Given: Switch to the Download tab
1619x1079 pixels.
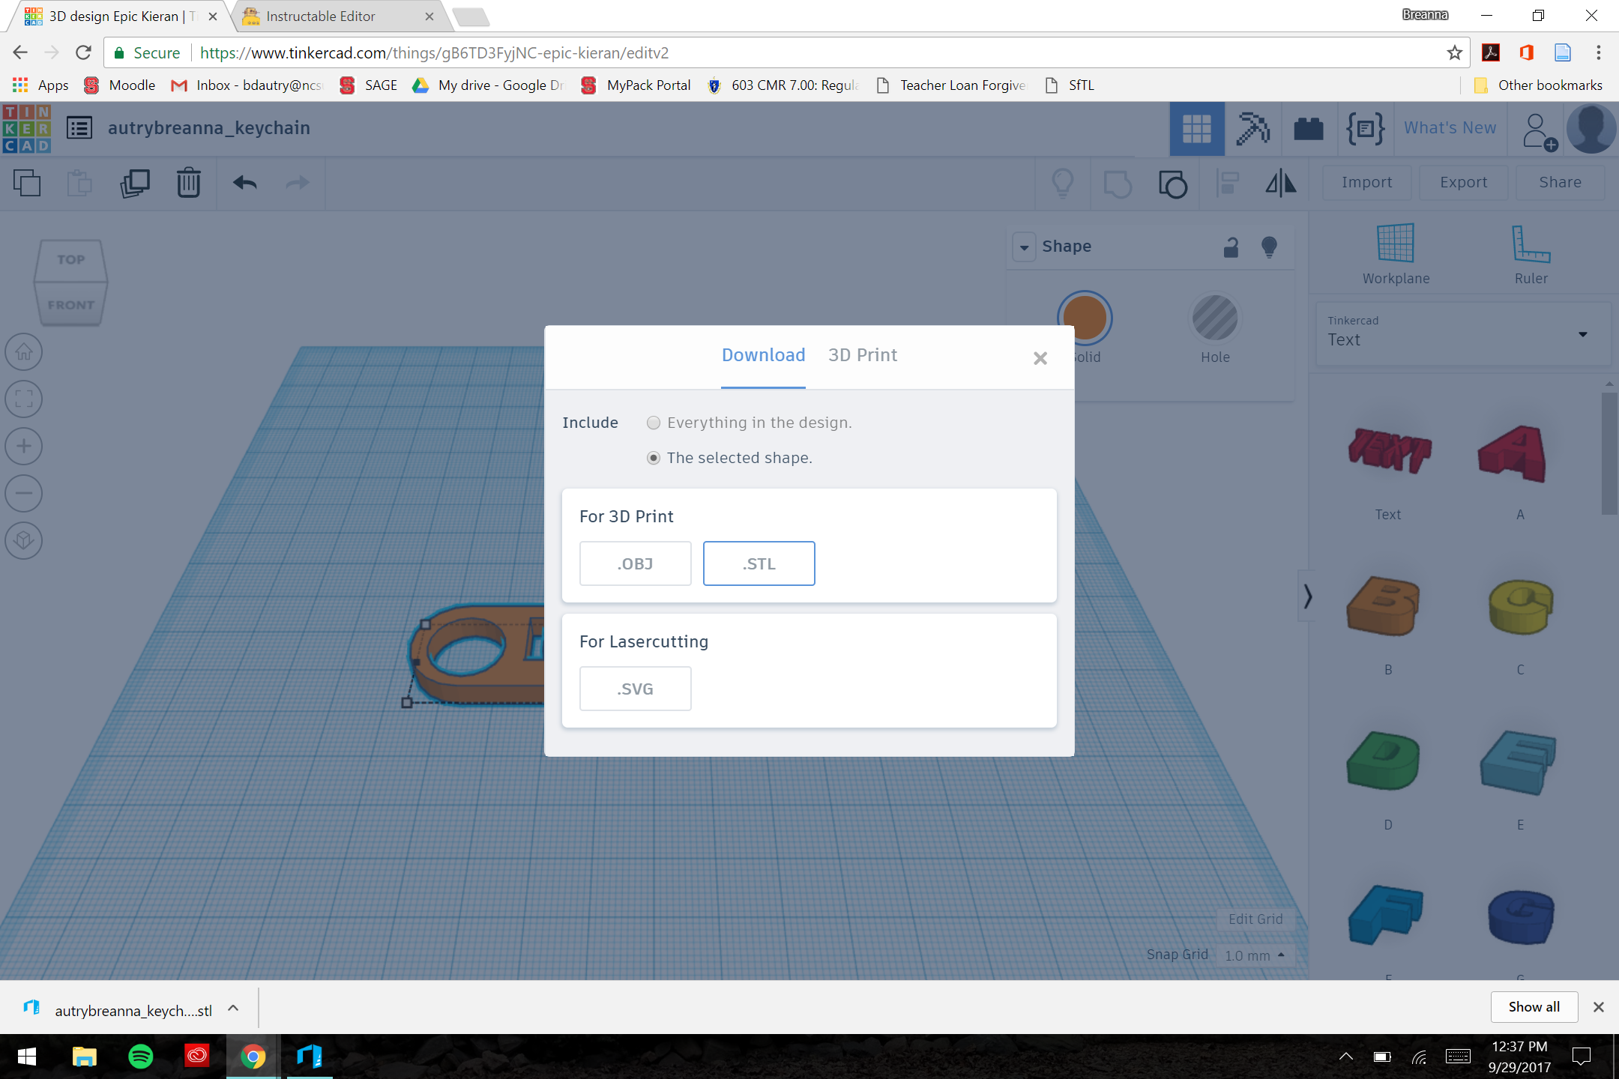Looking at the screenshot, I should [x=764, y=354].
